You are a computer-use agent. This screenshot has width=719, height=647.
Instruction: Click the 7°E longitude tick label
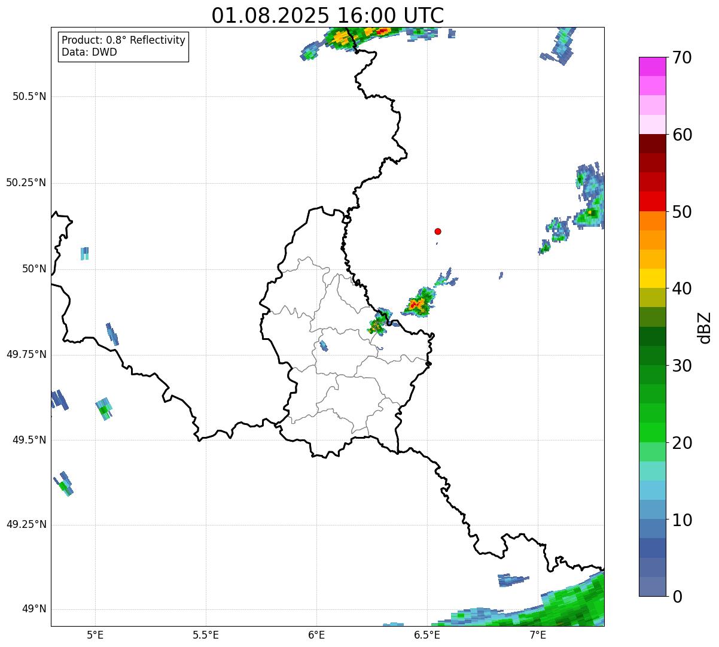[x=538, y=634]
